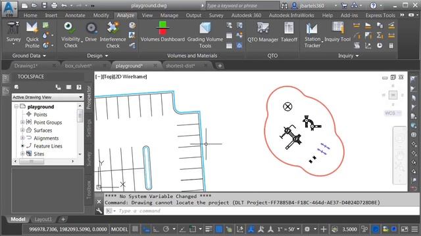Image resolution: width=421 pixels, height=236 pixels.
Task: Open the annotation scale 1" = 50' dropdown
Action: click(x=288, y=229)
